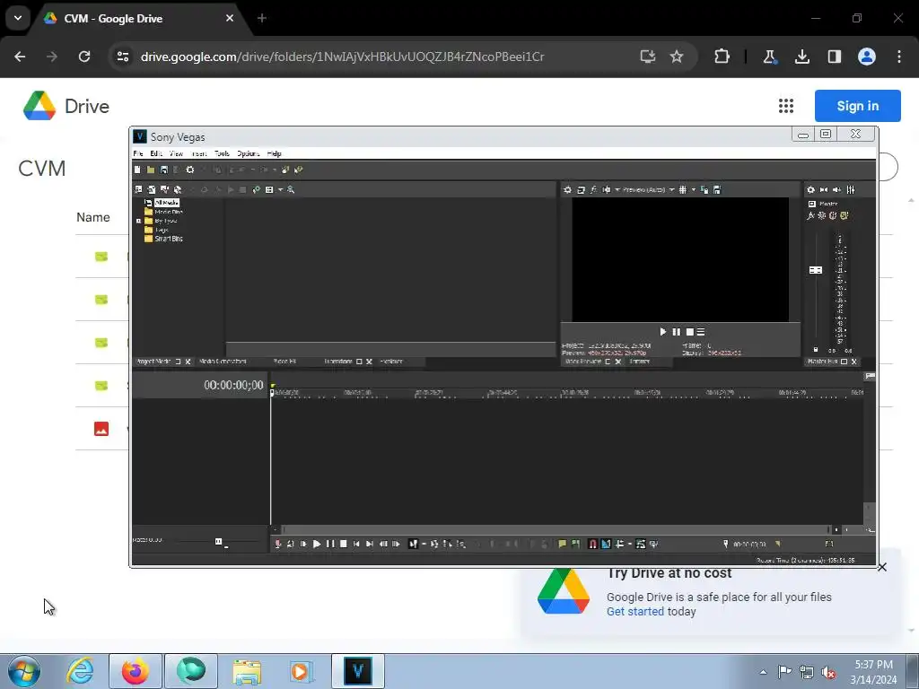Screen dimensions: 919x689
Task: Play the video preview
Action: pyautogui.click(x=663, y=332)
